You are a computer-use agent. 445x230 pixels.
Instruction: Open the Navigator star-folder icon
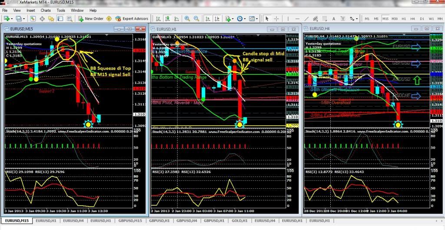[x=51, y=19]
